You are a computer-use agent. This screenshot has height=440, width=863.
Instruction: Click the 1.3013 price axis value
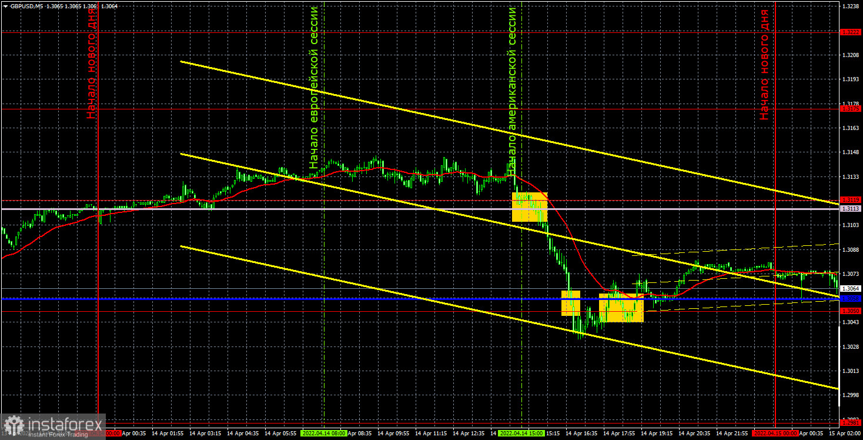(851, 371)
